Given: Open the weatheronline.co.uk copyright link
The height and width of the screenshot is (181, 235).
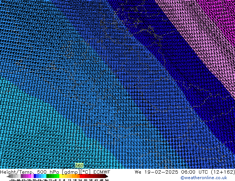Looking at the screenshot, I should point(204,178).
